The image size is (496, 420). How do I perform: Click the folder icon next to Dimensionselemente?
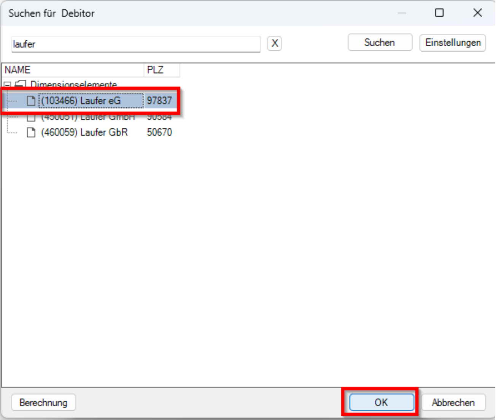click(x=21, y=84)
